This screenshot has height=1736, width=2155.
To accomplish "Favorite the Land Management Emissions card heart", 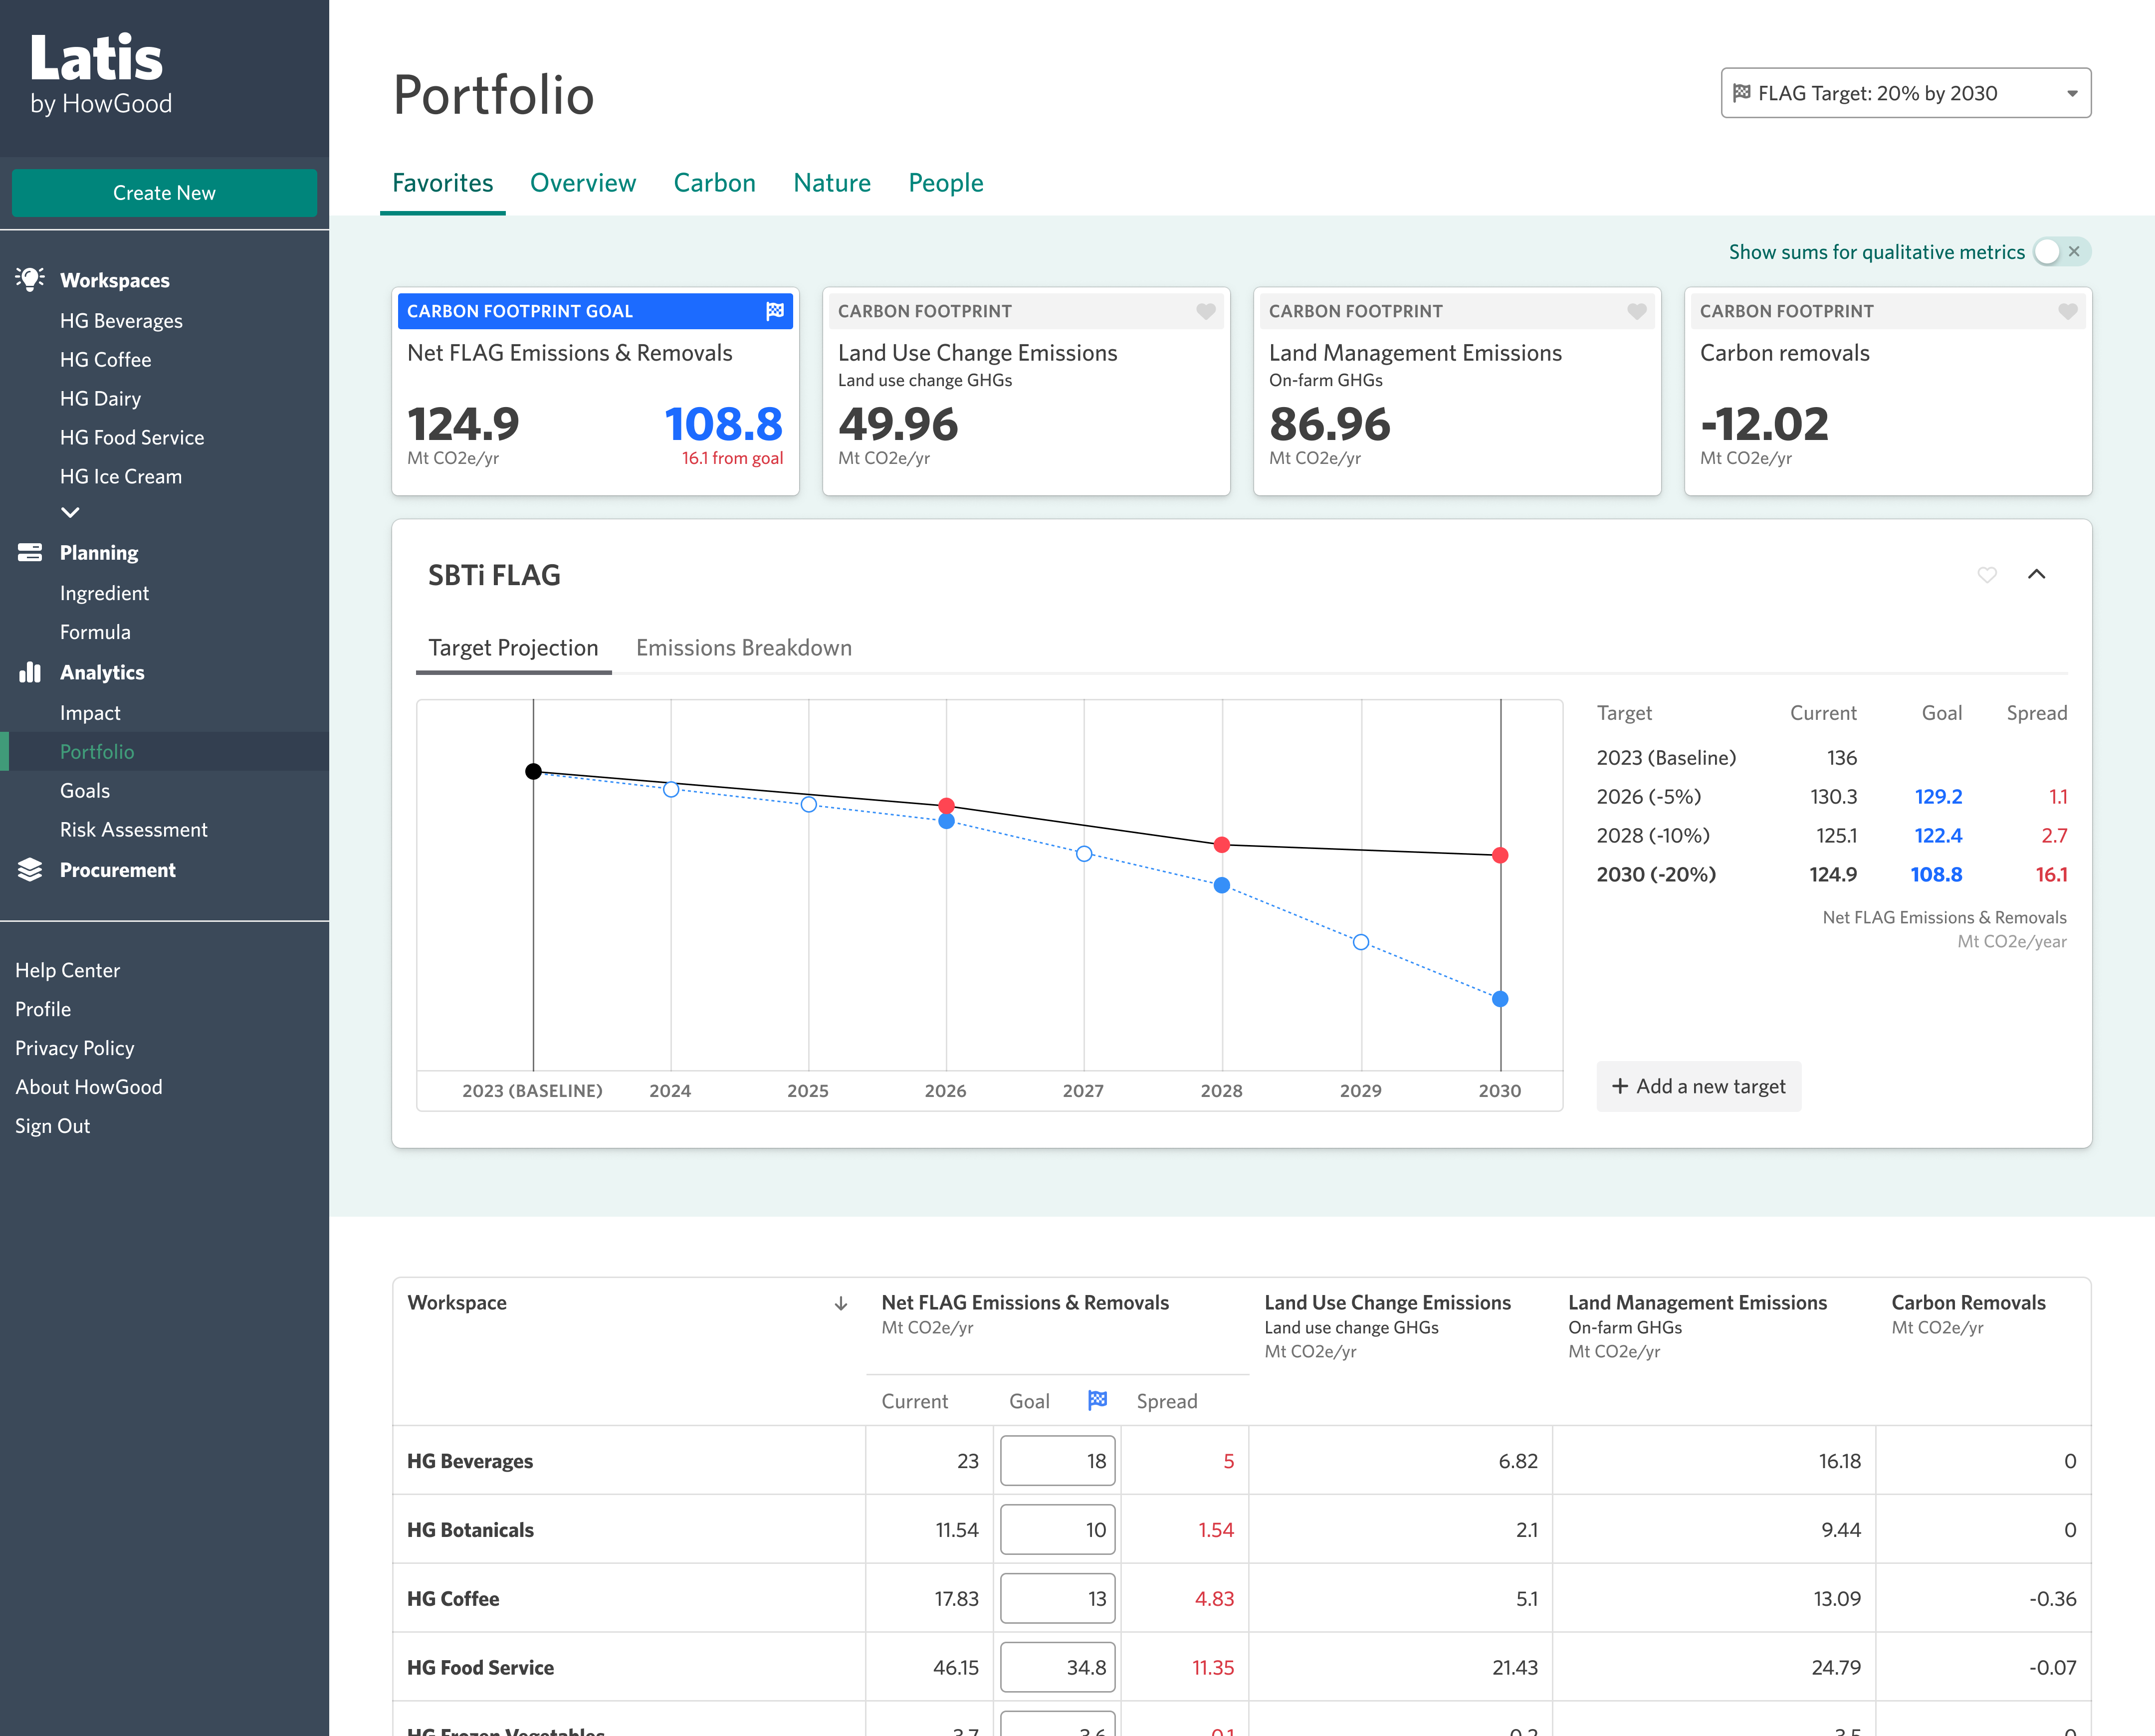I will 1637,311.
